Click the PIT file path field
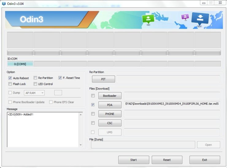Image resolution: width=227 pixels, height=168 pixels. click(x=168, y=79)
